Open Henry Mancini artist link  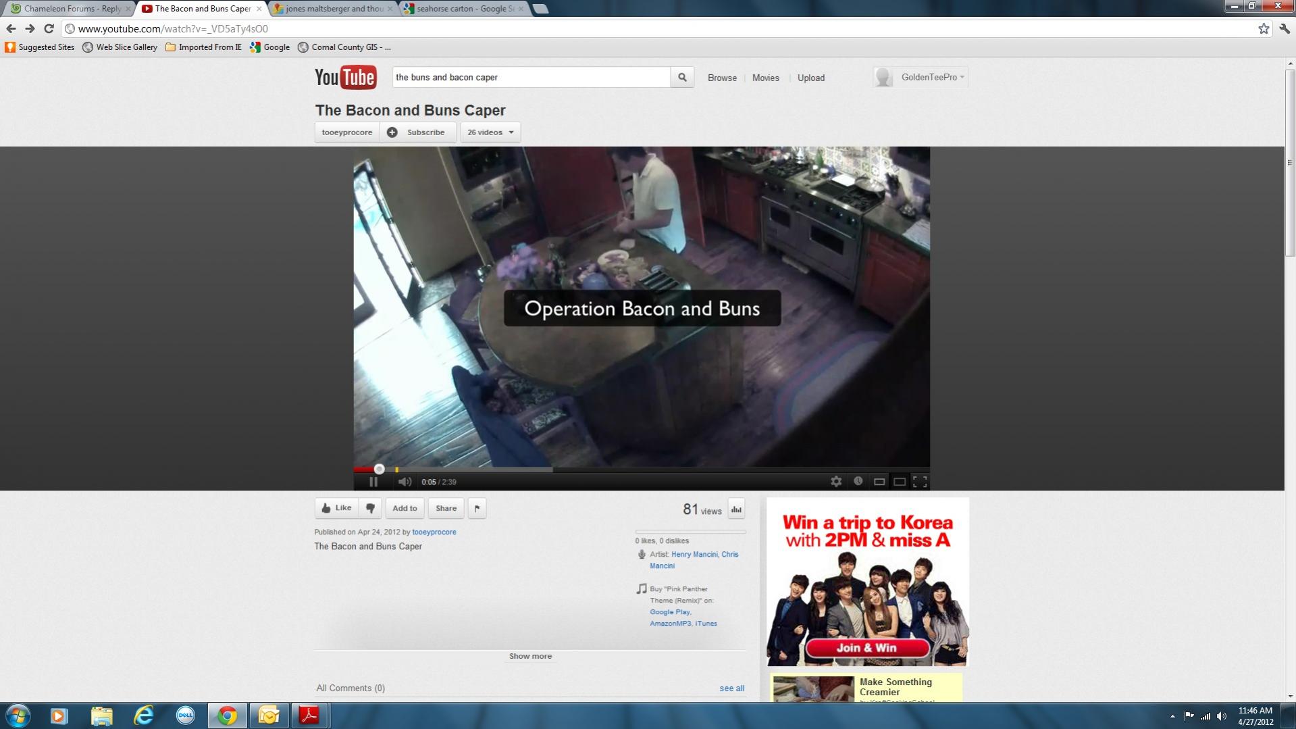(694, 554)
